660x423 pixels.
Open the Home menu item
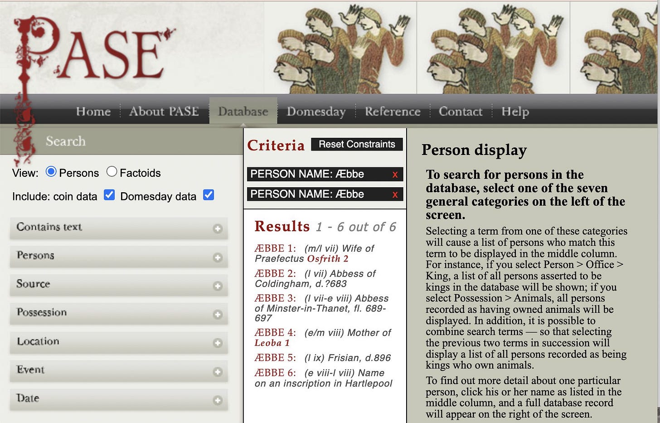tap(93, 111)
